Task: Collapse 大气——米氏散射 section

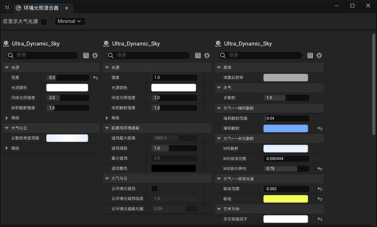Action: pyautogui.click(x=219, y=138)
